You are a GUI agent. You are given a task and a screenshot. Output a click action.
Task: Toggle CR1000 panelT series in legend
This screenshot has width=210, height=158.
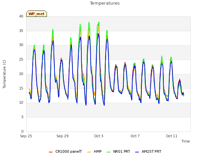(65, 151)
